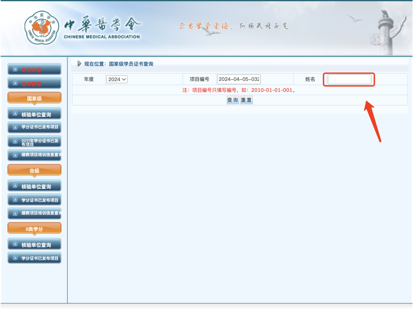
Task: Open 继教项目培训信息查询 under 国家级
Action: 34,155
